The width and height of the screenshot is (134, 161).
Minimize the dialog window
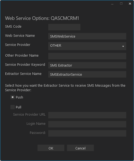[112, 4]
